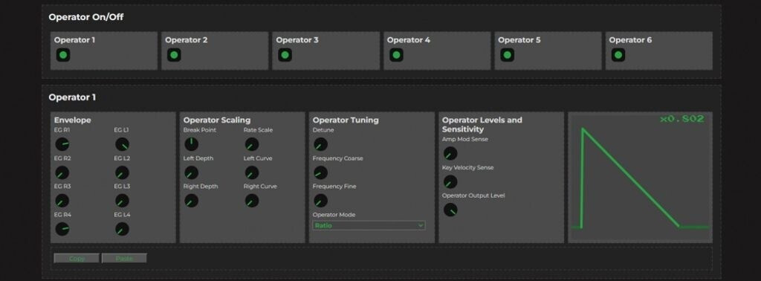Select the Detune knob
Image resolution: width=761 pixels, height=281 pixels.
pos(320,144)
